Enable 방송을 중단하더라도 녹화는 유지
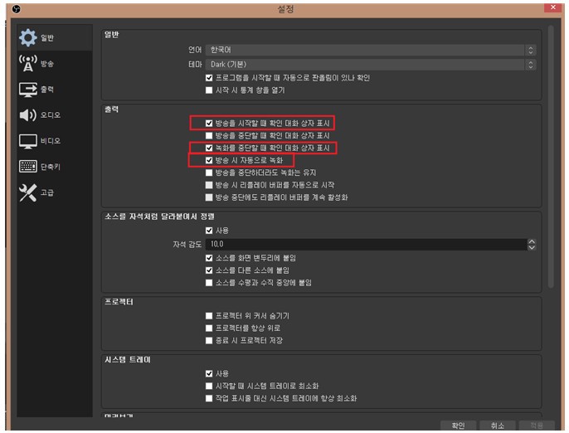The width and height of the screenshot is (569, 433). point(209,173)
